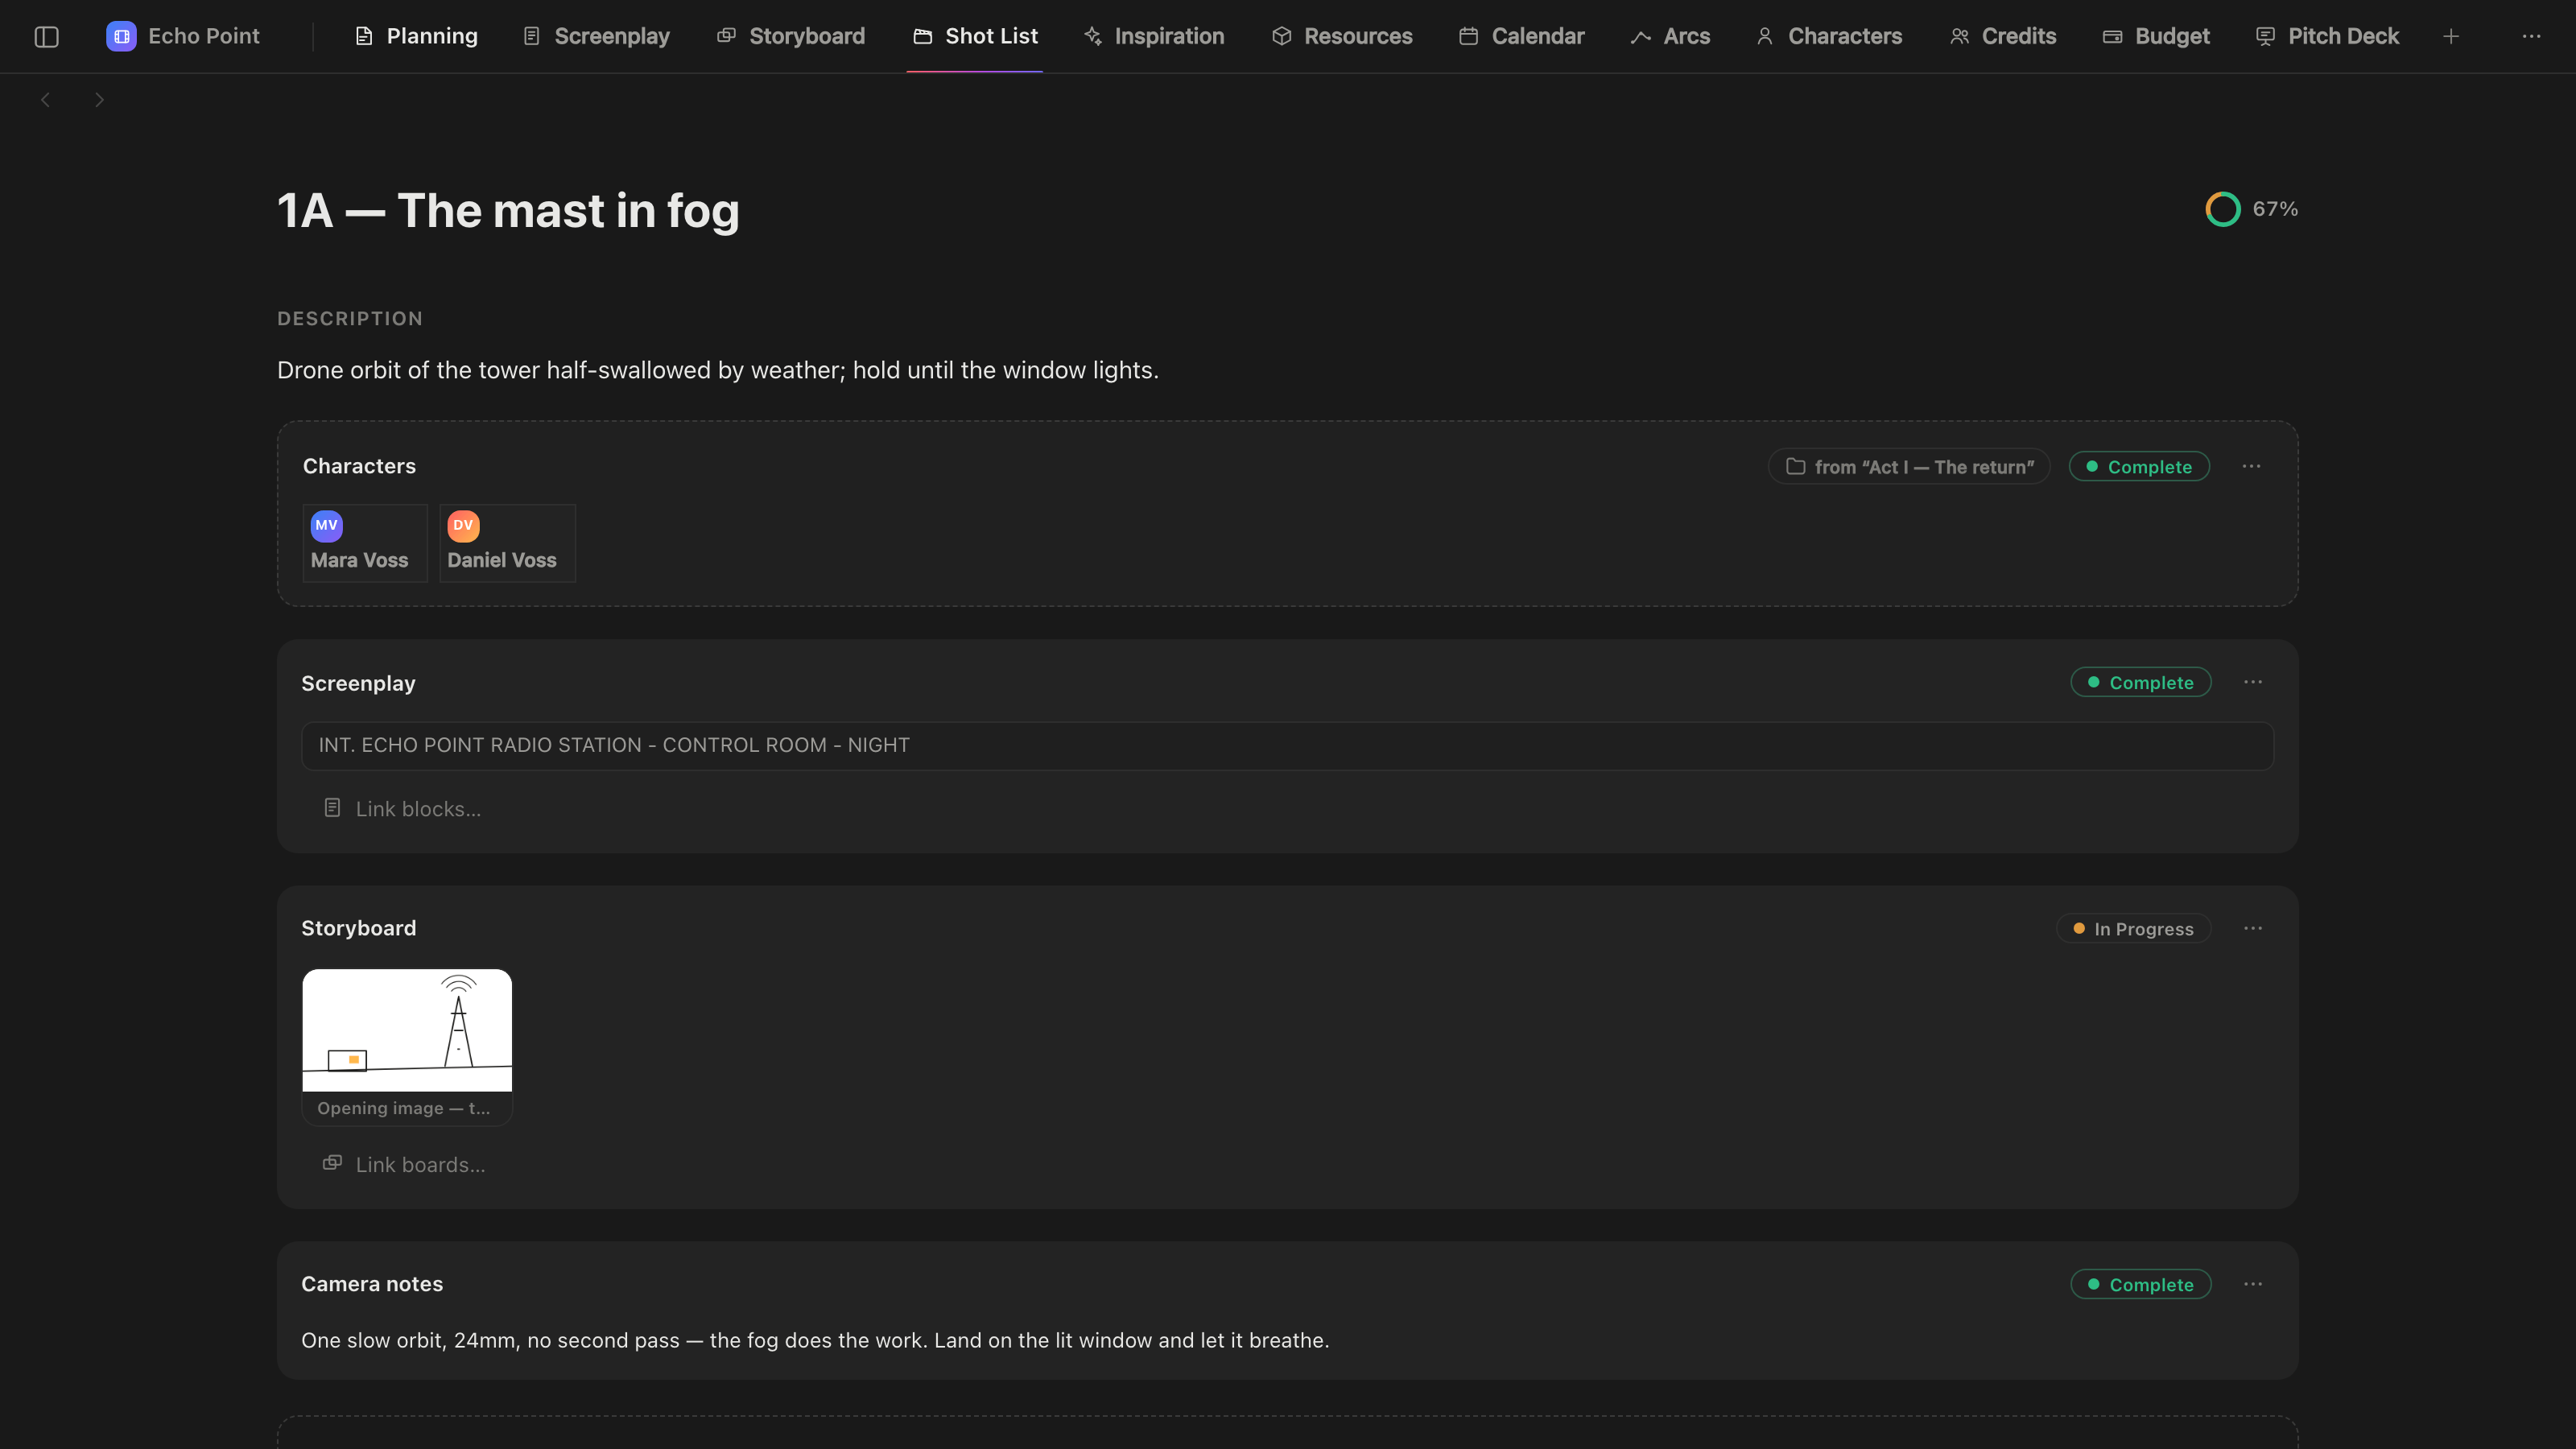2576x1449 pixels.
Task: Open Characters section ellipsis menu
Action: tap(2251, 467)
